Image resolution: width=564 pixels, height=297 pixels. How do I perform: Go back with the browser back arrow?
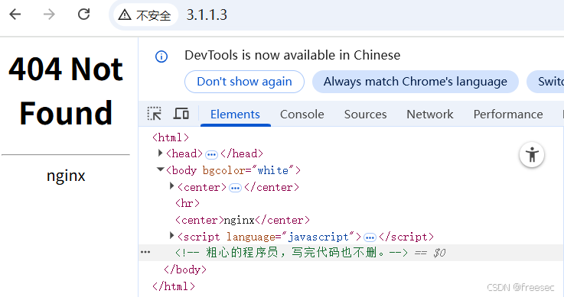[x=15, y=15]
